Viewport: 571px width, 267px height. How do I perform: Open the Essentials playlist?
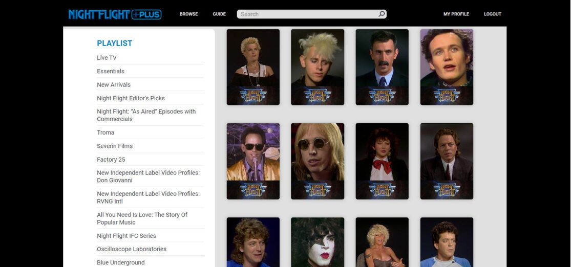pos(111,71)
